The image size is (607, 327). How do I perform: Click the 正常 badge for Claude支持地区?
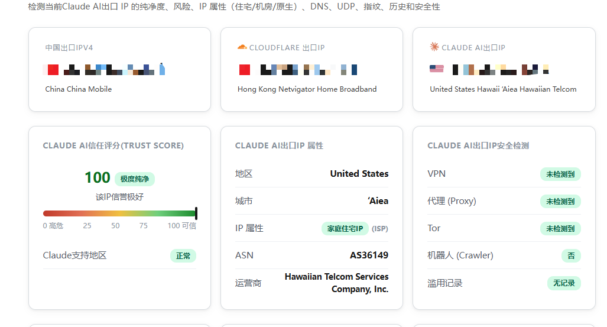coord(183,255)
